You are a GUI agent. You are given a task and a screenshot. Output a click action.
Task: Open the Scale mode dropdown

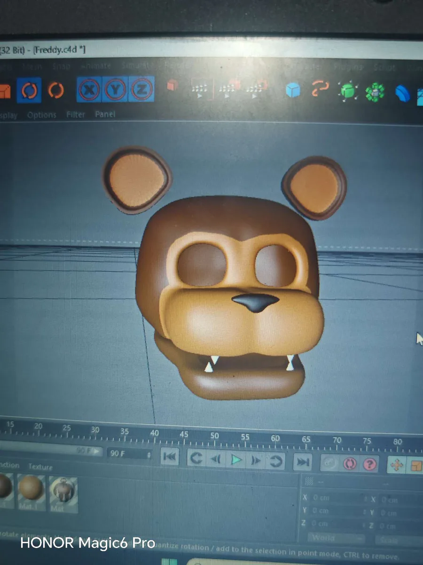[399, 540]
